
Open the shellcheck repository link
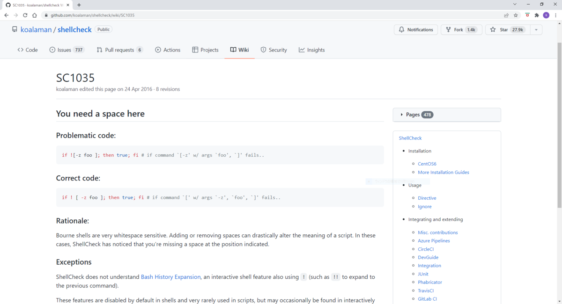(74, 29)
